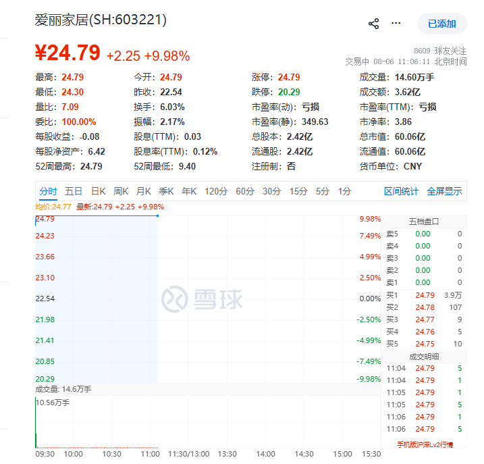This screenshot has width=484, height=464.
Task: Switch to the 30分 interval tab
Action: pos(271,192)
